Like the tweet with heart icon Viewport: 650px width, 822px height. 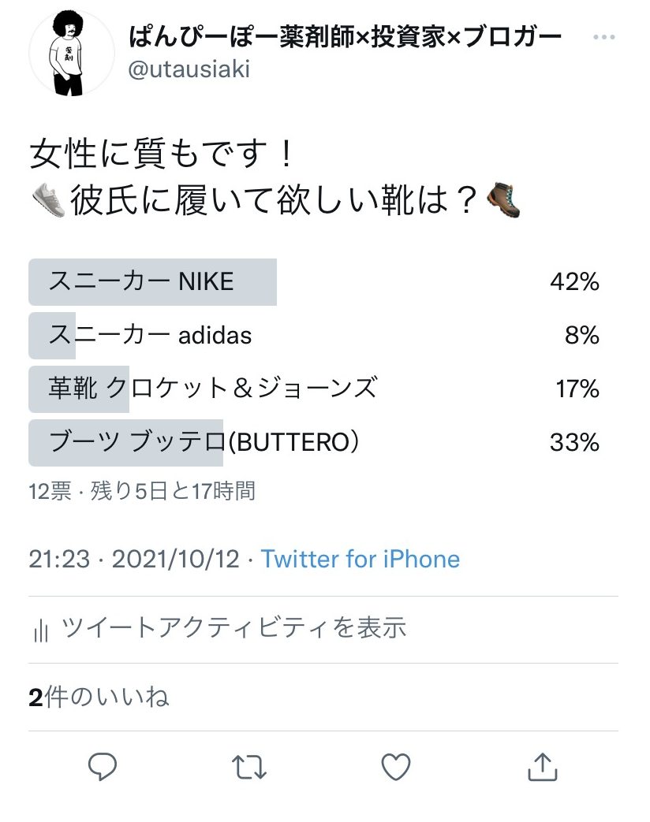[396, 766]
